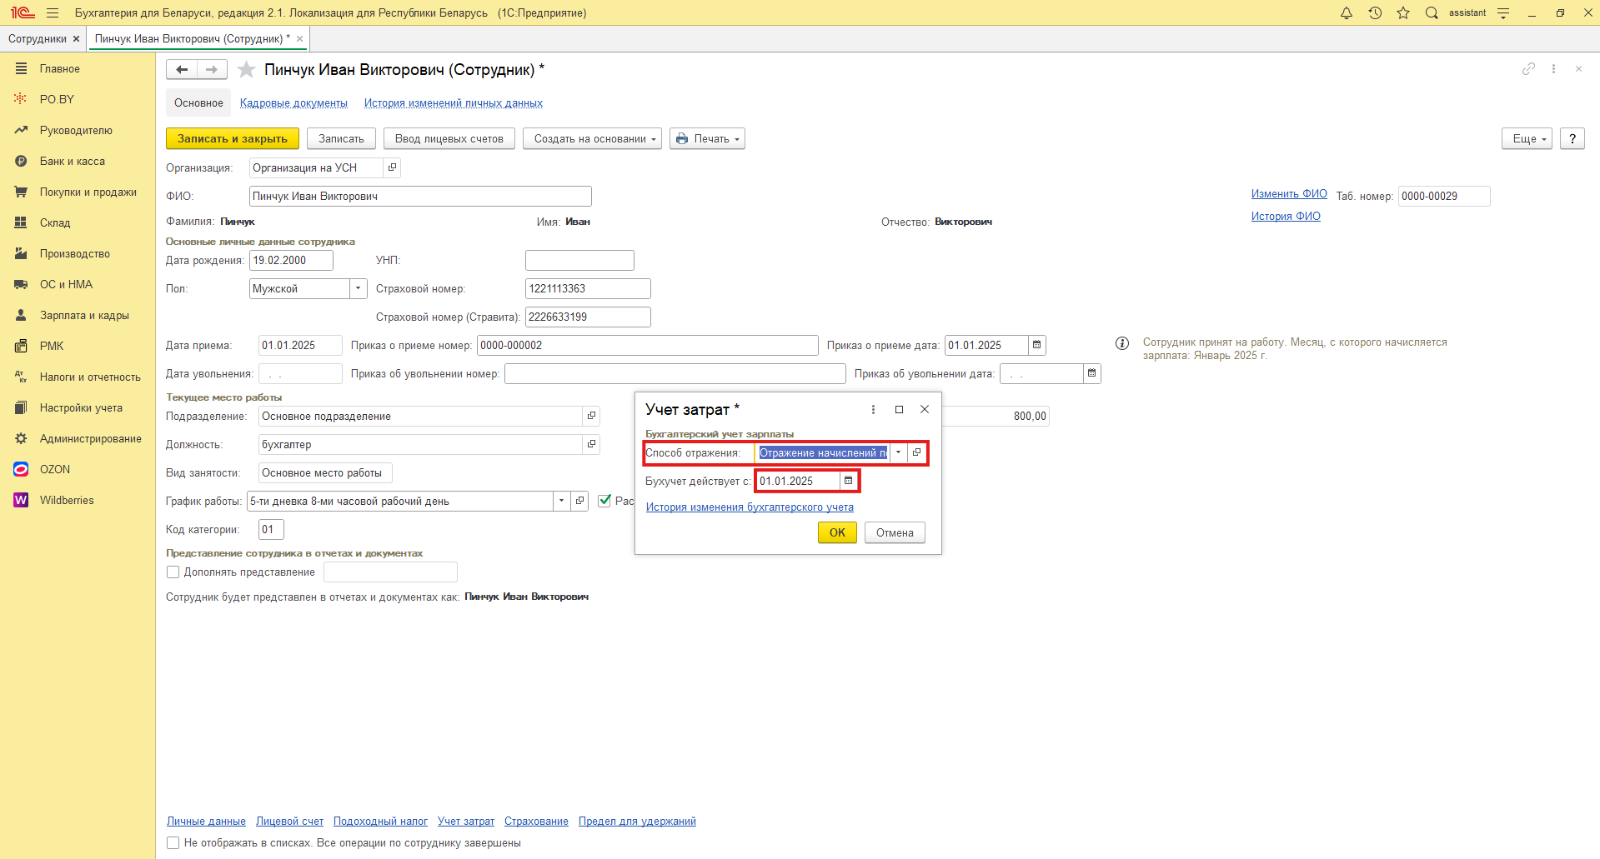
Task: Expand the Пол dropdown list
Action: tap(359, 288)
